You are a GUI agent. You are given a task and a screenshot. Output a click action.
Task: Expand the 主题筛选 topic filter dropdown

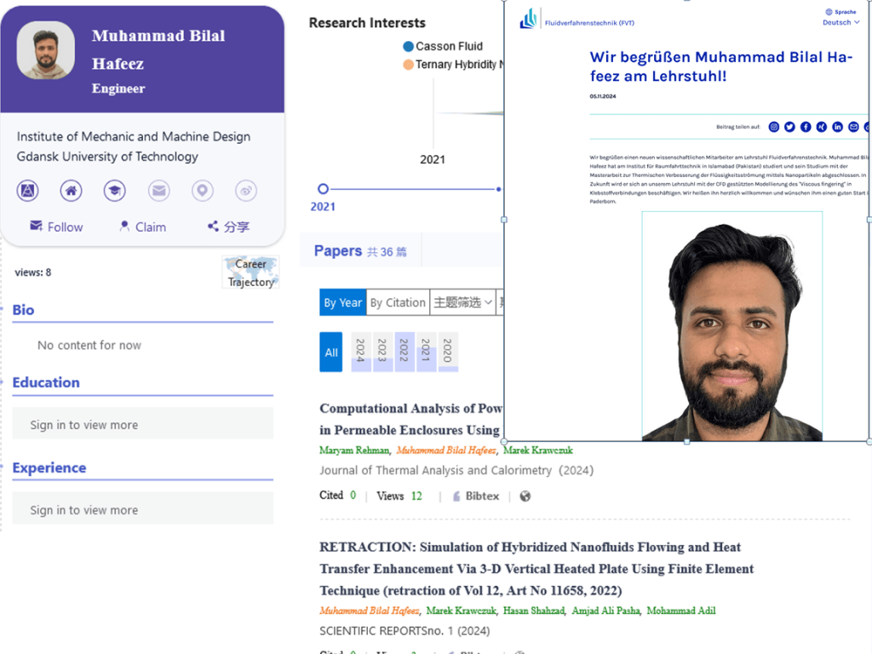pos(463,302)
